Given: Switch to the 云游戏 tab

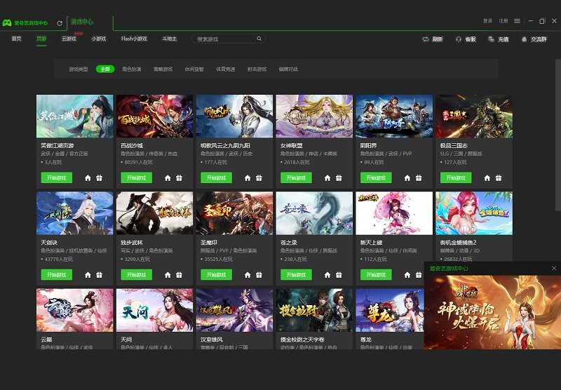Looking at the screenshot, I should pyautogui.click(x=69, y=39).
